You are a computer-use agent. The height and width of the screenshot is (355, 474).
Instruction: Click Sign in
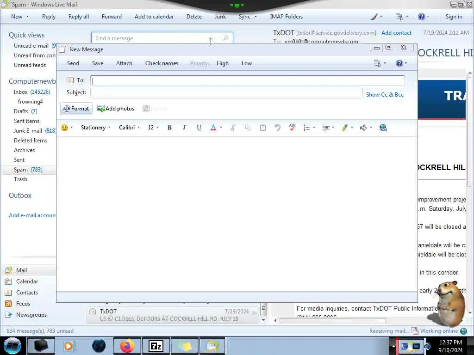pos(454,17)
